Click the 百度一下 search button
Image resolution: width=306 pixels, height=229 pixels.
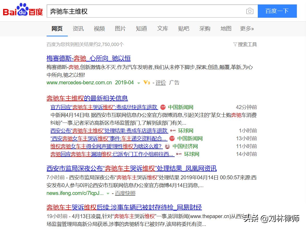click(277, 11)
